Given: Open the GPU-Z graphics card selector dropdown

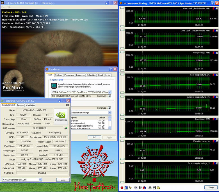Looking at the screenshot, I should (x=40, y=180).
